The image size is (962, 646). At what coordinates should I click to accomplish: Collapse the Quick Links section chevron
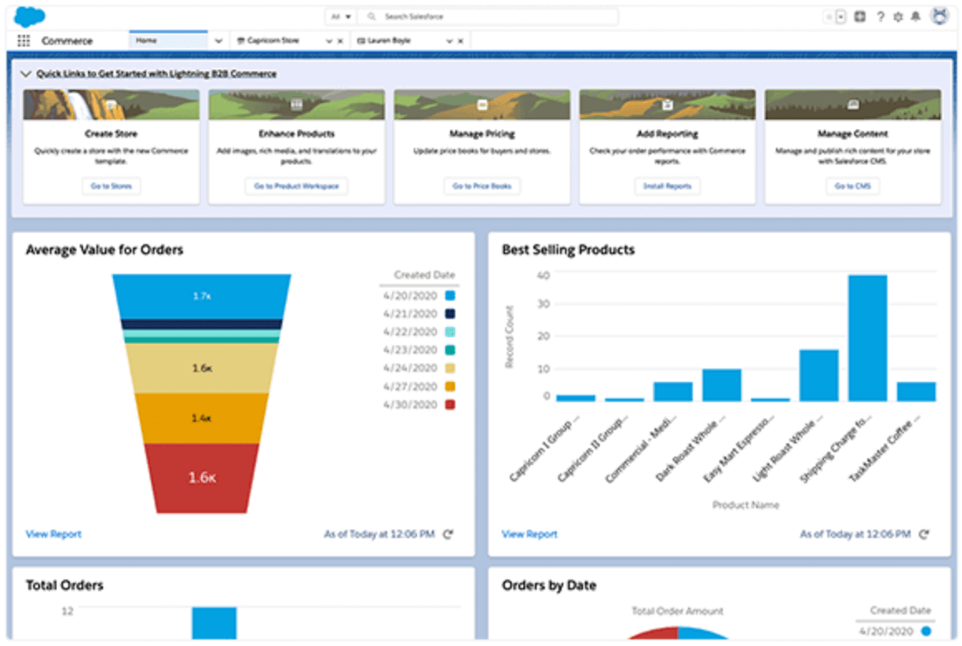[26, 73]
